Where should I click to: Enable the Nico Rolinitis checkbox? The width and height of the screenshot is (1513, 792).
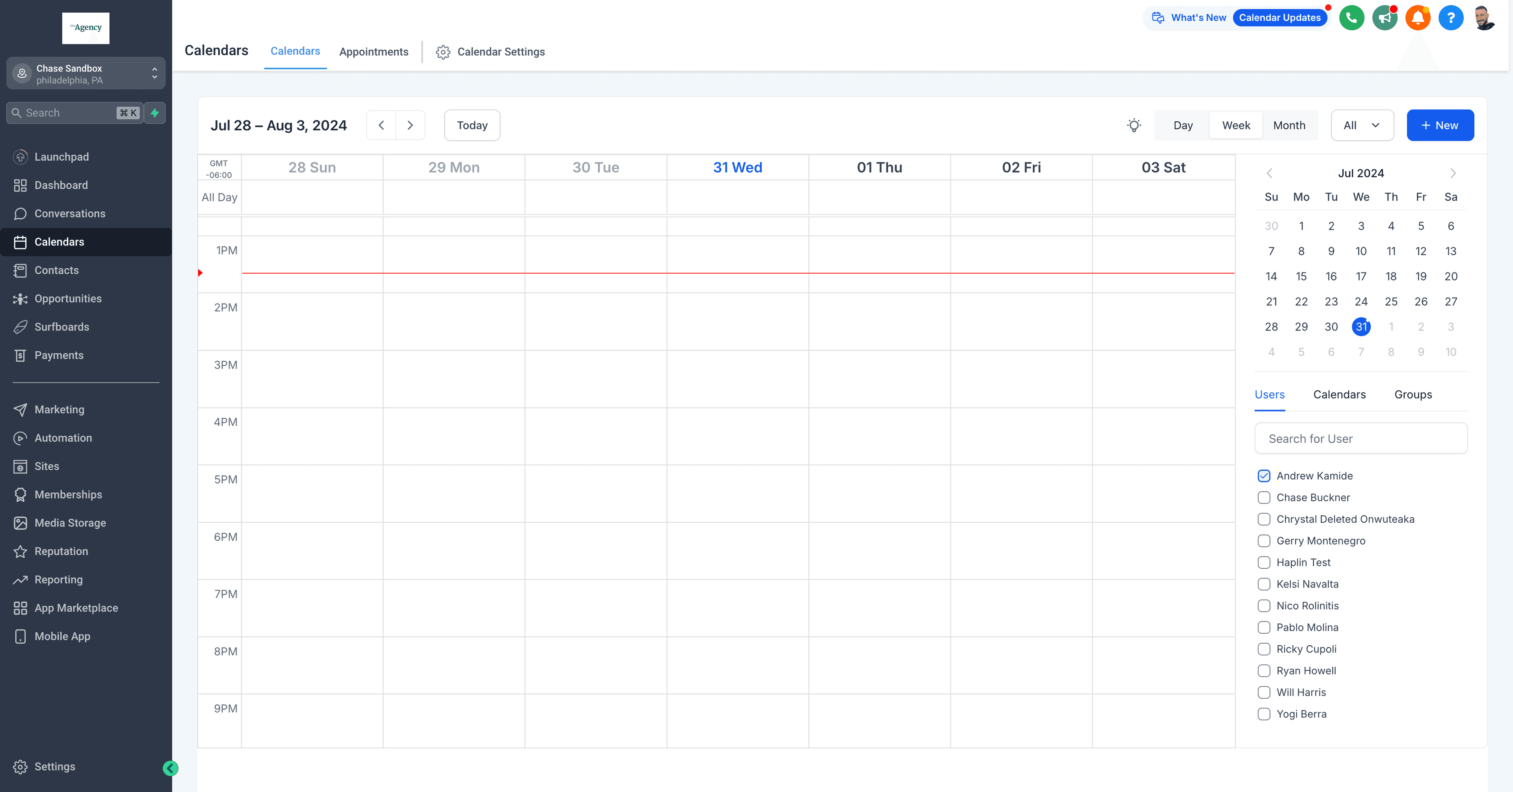click(1264, 606)
